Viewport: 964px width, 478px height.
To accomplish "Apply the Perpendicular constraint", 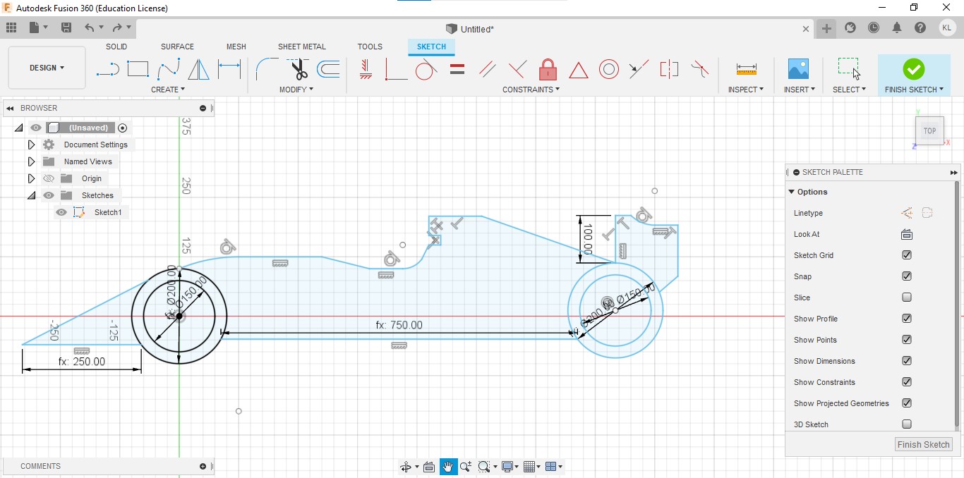I will [x=517, y=69].
